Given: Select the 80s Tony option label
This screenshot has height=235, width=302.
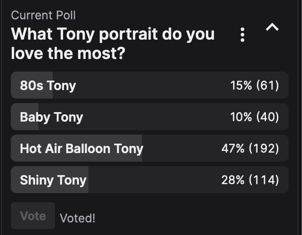Looking at the screenshot, I should [x=48, y=86].
